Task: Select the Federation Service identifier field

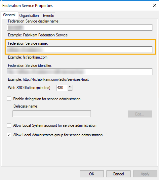Action: 80,72
